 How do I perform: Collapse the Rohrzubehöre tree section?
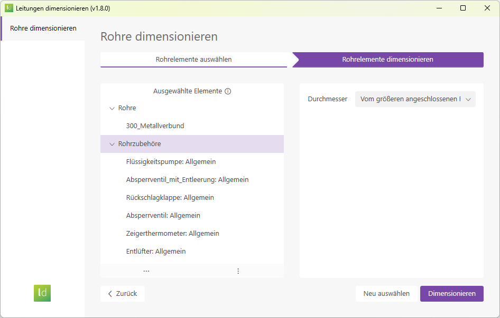(112, 143)
